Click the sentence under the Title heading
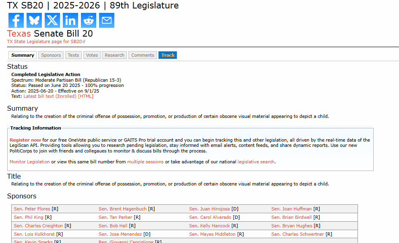This screenshot has height=243, width=399. [x=170, y=184]
